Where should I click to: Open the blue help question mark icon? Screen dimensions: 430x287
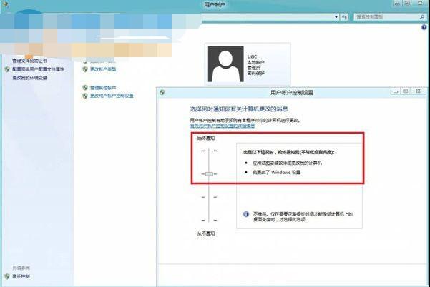click(424, 29)
